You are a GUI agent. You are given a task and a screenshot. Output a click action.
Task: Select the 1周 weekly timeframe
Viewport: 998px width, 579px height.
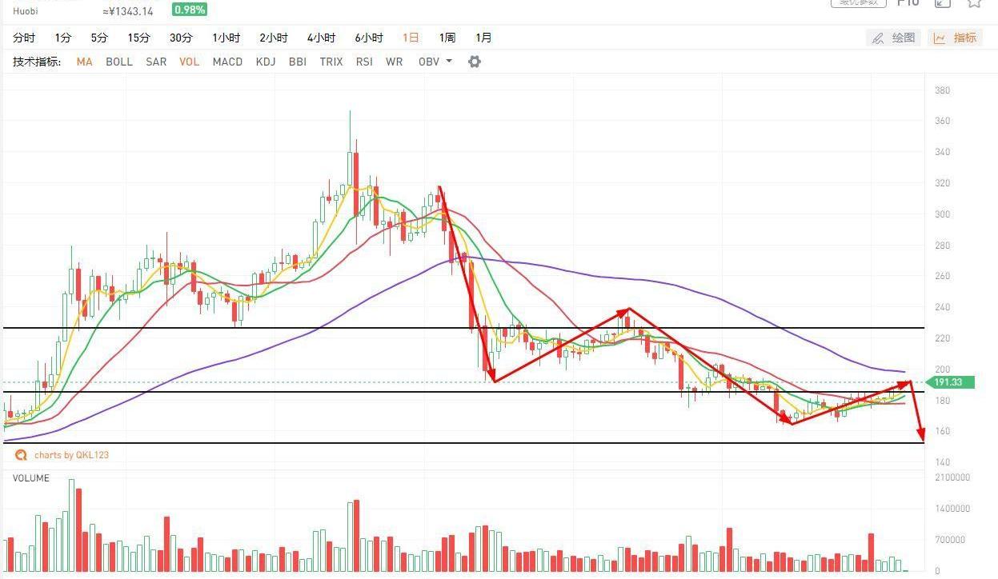[x=447, y=38]
